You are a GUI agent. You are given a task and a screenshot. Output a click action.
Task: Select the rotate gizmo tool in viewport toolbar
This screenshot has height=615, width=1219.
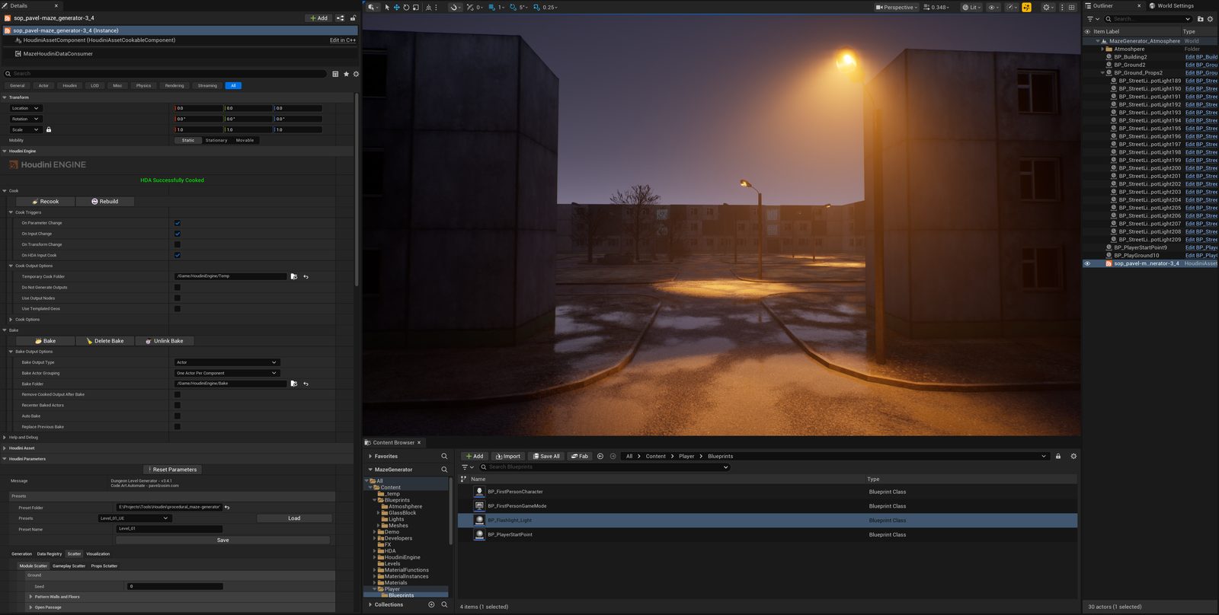tap(406, 8)
